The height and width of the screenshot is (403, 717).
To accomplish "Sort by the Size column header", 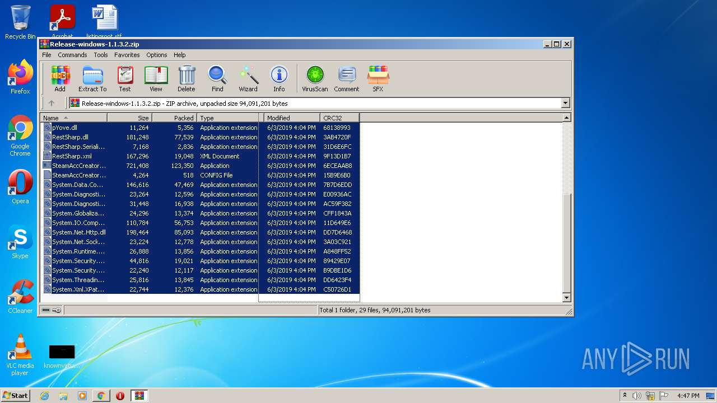I will coord(129,118).
